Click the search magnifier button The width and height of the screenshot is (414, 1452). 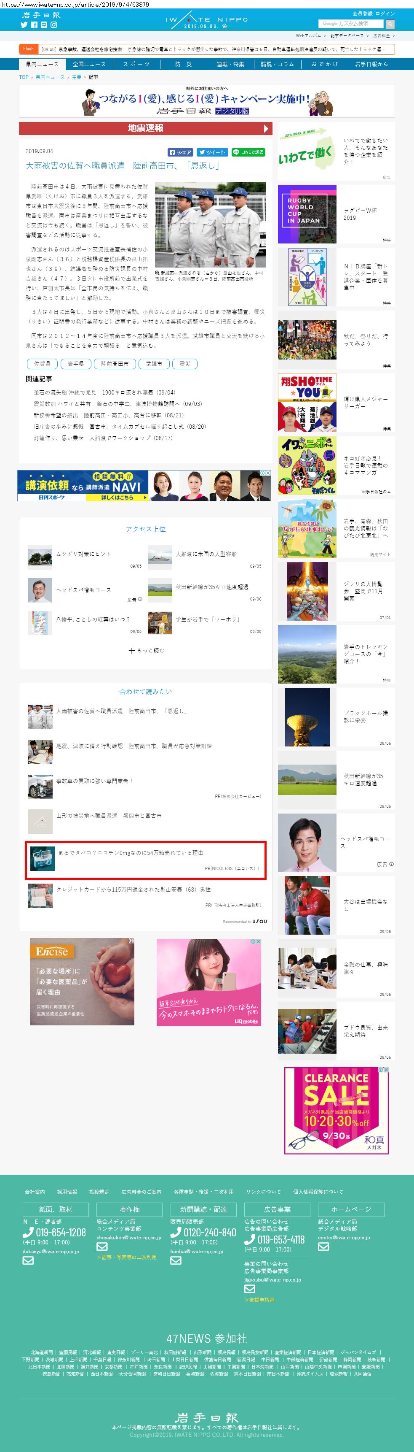click(390, 24)
